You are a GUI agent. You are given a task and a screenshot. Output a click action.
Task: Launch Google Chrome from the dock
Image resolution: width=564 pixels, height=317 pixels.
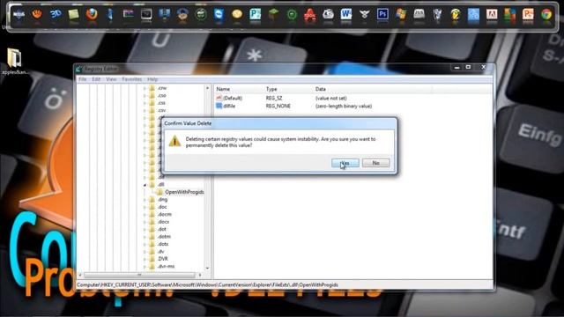click(x=546, y=14)
